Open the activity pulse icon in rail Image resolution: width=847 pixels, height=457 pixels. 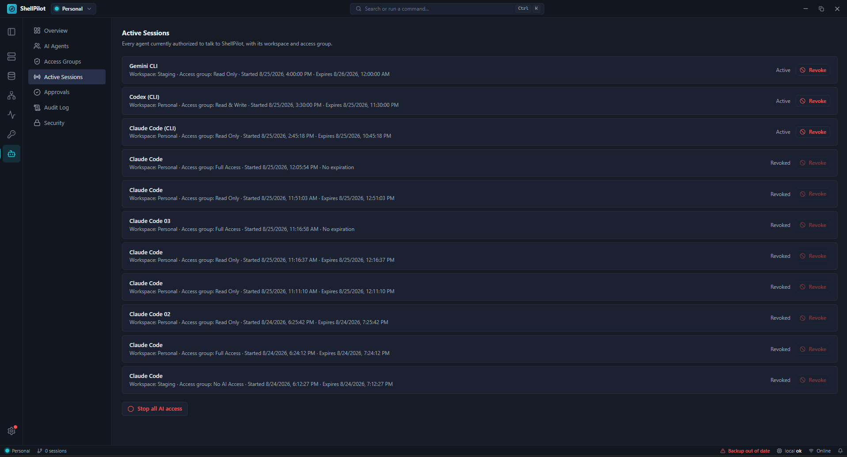pyautogui.click(x=11, y=115)
